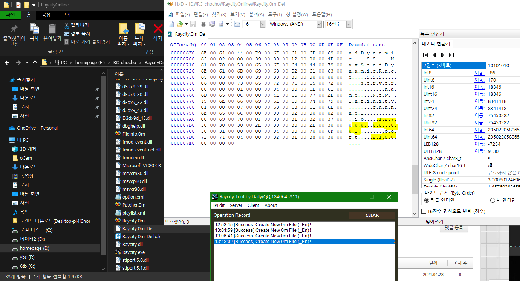Image resolution: width=520 pixels, height=281 pixels.
Task: Click the 복사 (Copy) ribbon icon in Explorer
Action: [34, 29]
